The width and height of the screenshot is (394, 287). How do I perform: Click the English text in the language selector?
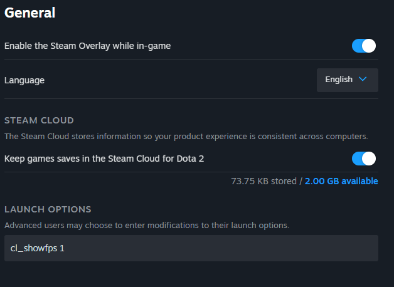click(339, 80)
